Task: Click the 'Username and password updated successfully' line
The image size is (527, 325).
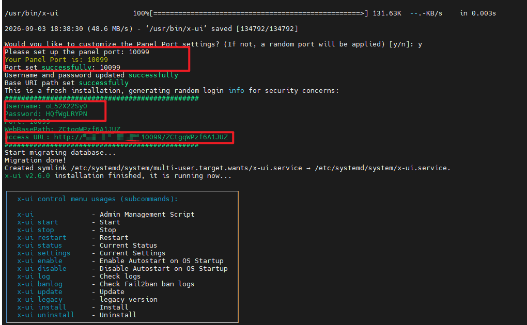Action: [91, 75]
